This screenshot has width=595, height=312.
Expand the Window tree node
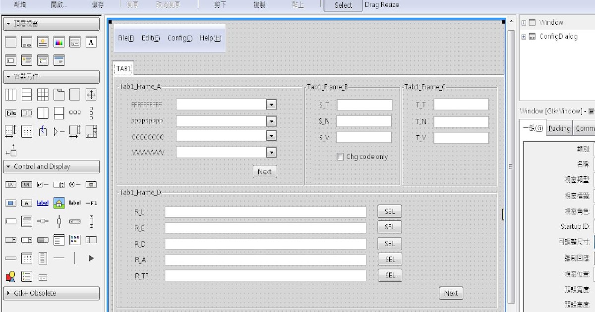point(524,23)
